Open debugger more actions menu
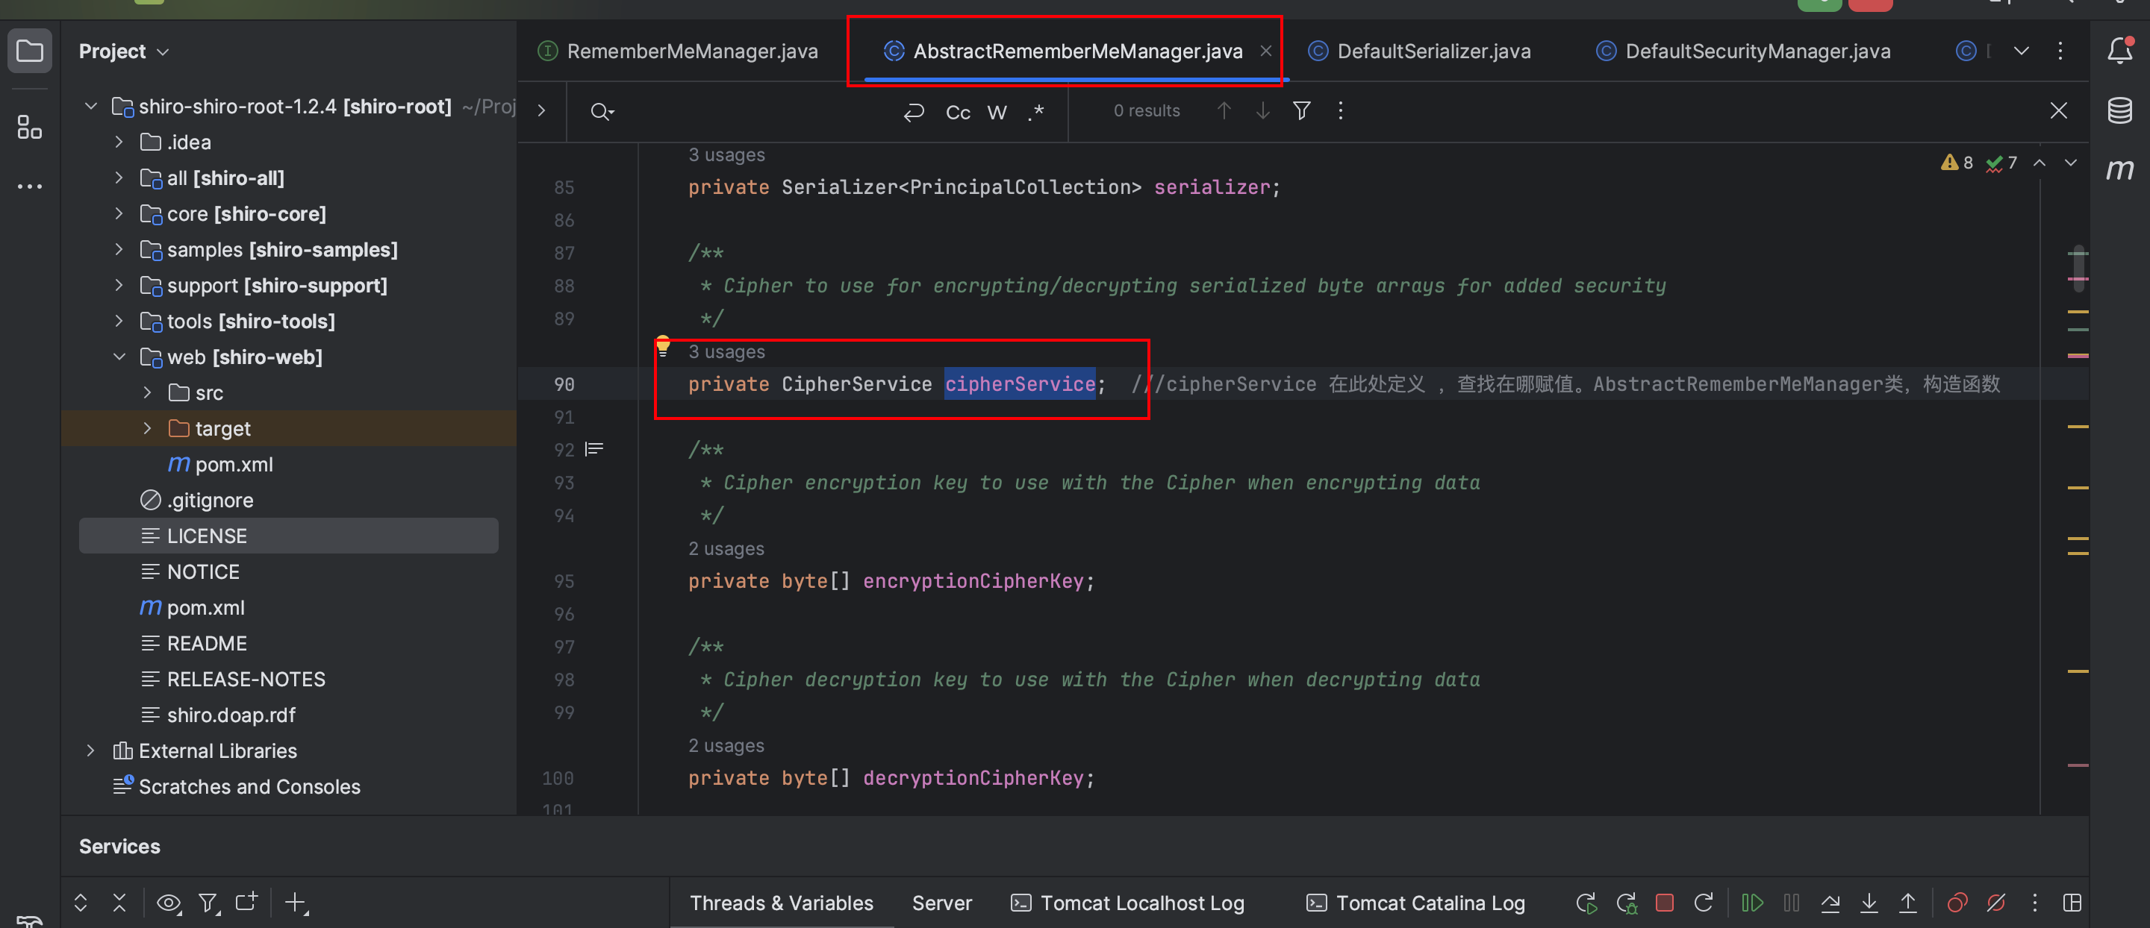This screenshot has height=928, width=2150. (x=2035, y=903)
